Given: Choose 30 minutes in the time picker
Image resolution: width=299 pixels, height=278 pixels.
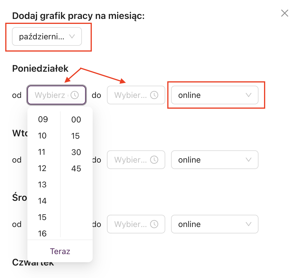Looking at the screenshot, I should (76, 152).
